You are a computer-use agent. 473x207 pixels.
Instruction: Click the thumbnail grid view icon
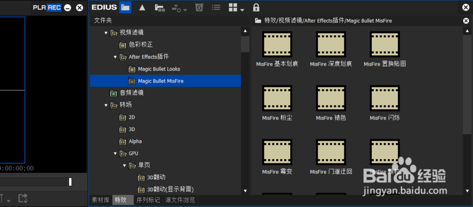(233, 8)
